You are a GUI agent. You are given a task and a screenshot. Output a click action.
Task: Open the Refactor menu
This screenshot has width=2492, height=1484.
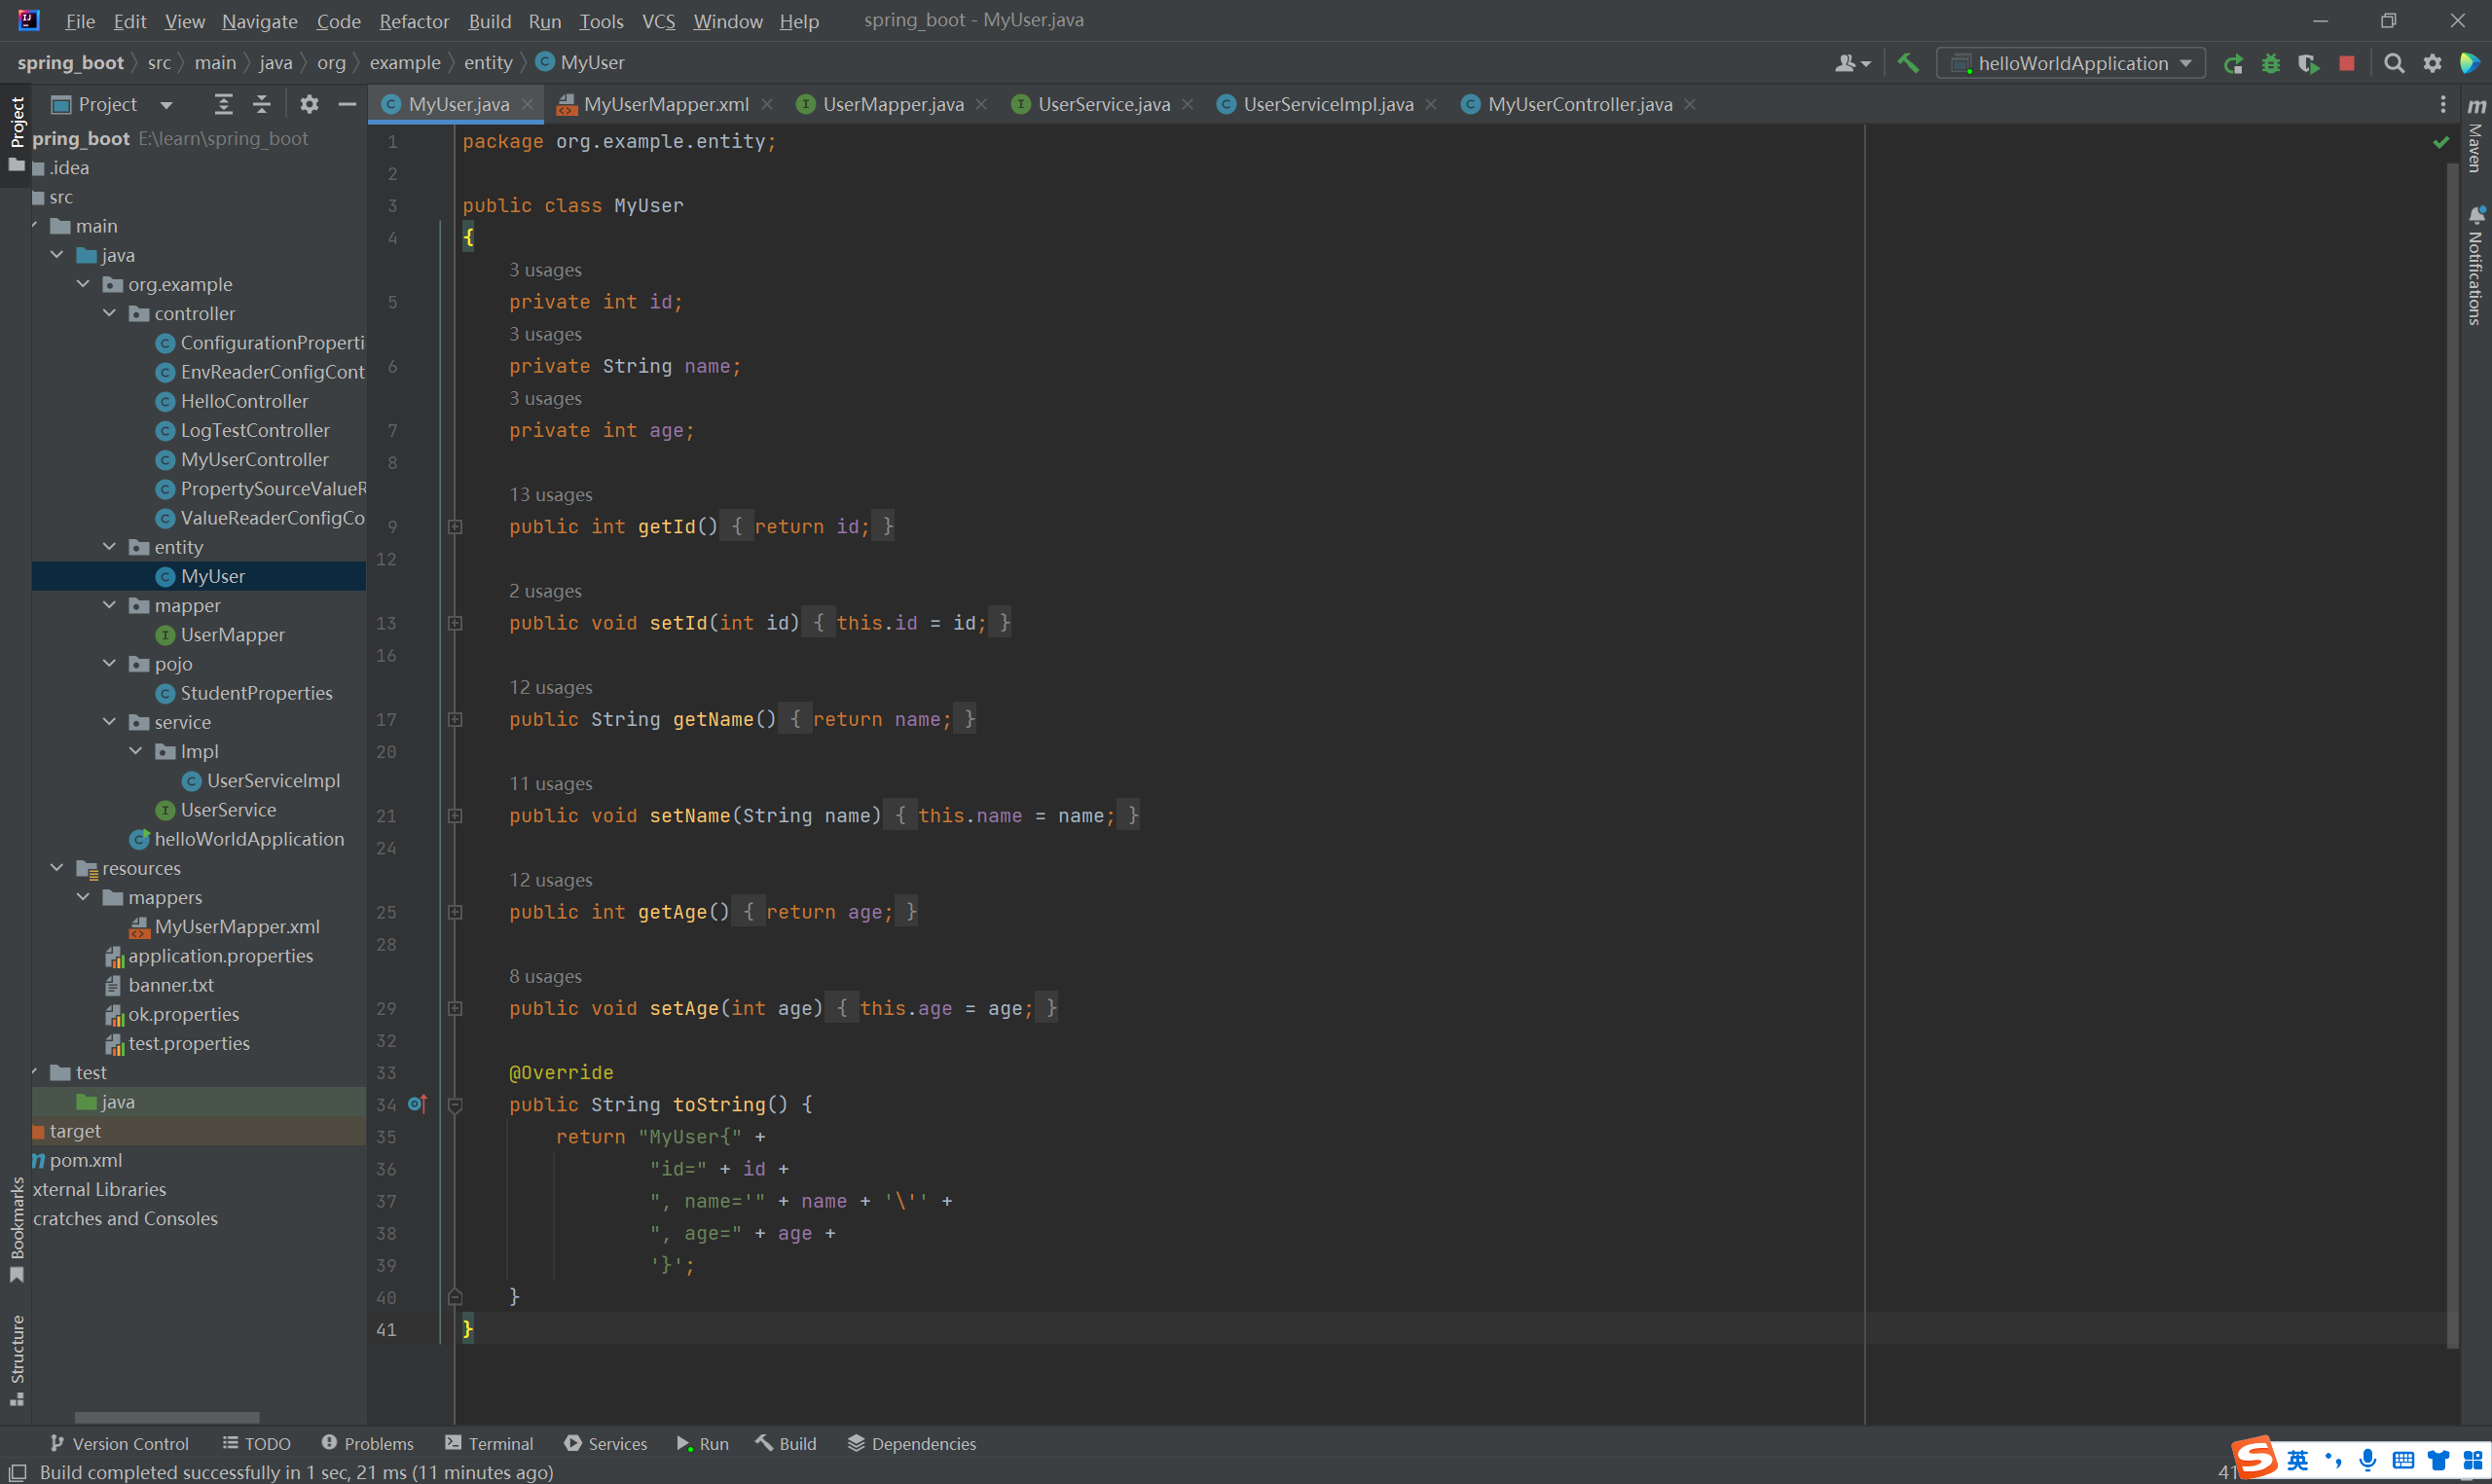[413, 21]
